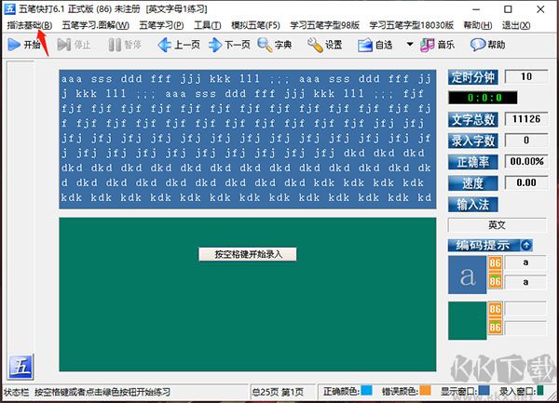Click the 正确率 button
Image resolution: width=559 pixels, height=403 pixels.
point(473,162)
